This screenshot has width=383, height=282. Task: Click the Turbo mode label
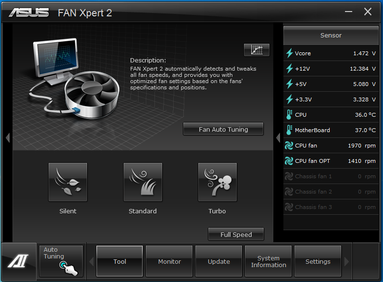[217, 211]
